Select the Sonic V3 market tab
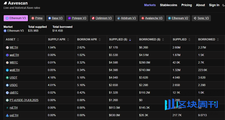The height and width of the screenshot is (120, 225). 201,18
